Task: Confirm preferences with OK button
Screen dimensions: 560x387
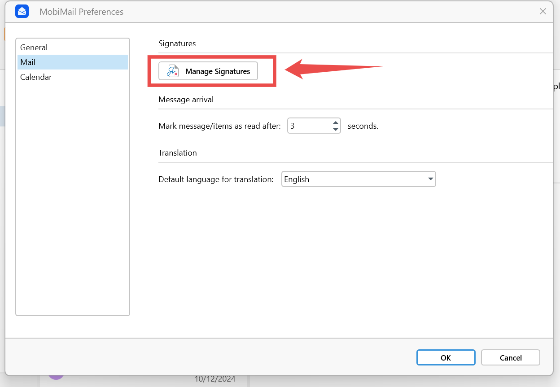Action: [446, 357]
